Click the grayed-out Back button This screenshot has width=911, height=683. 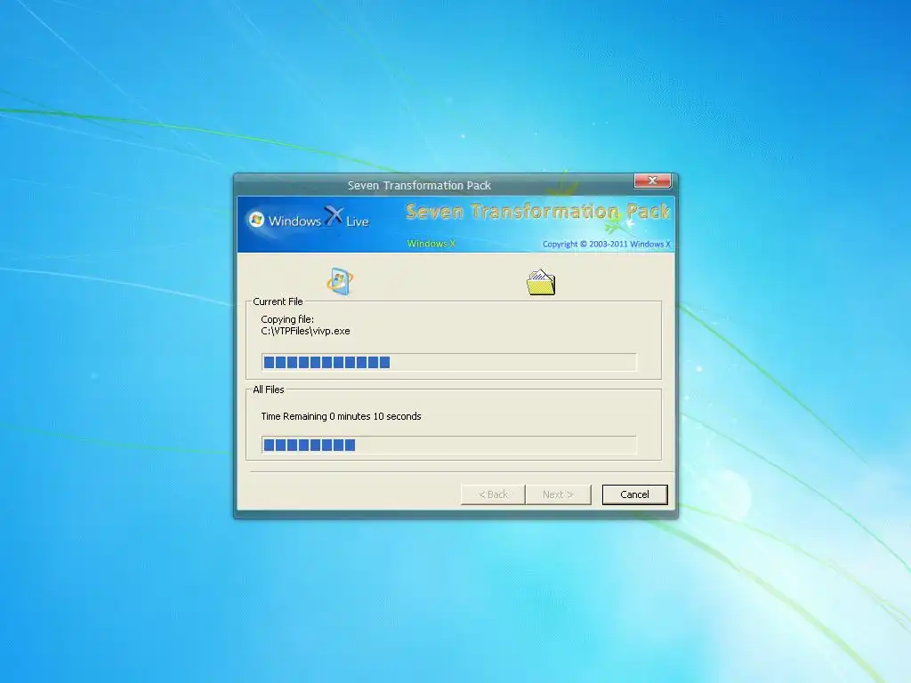(493, 494)
